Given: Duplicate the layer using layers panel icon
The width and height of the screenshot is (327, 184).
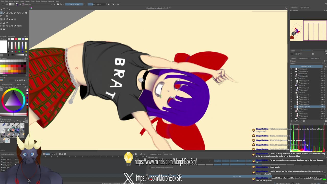Looking at the screenshot, I should 296,121.
